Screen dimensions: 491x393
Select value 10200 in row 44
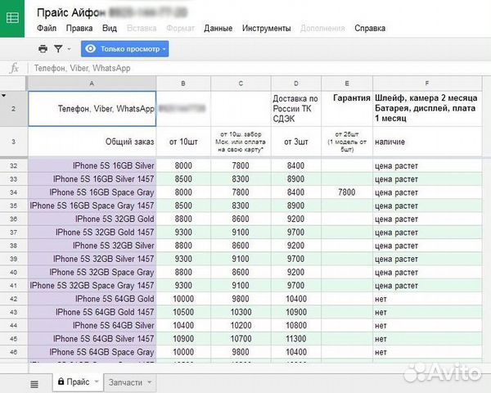241,326
